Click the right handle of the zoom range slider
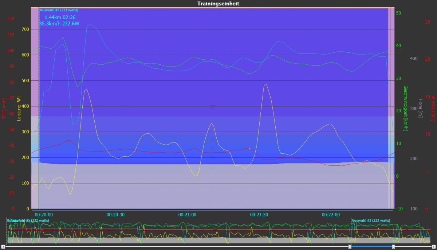The height and width of the screenshot is (250, 437). click(394, 247)
